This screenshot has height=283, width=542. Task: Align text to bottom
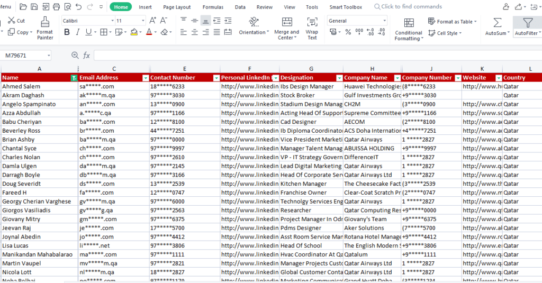coord(205,21)
